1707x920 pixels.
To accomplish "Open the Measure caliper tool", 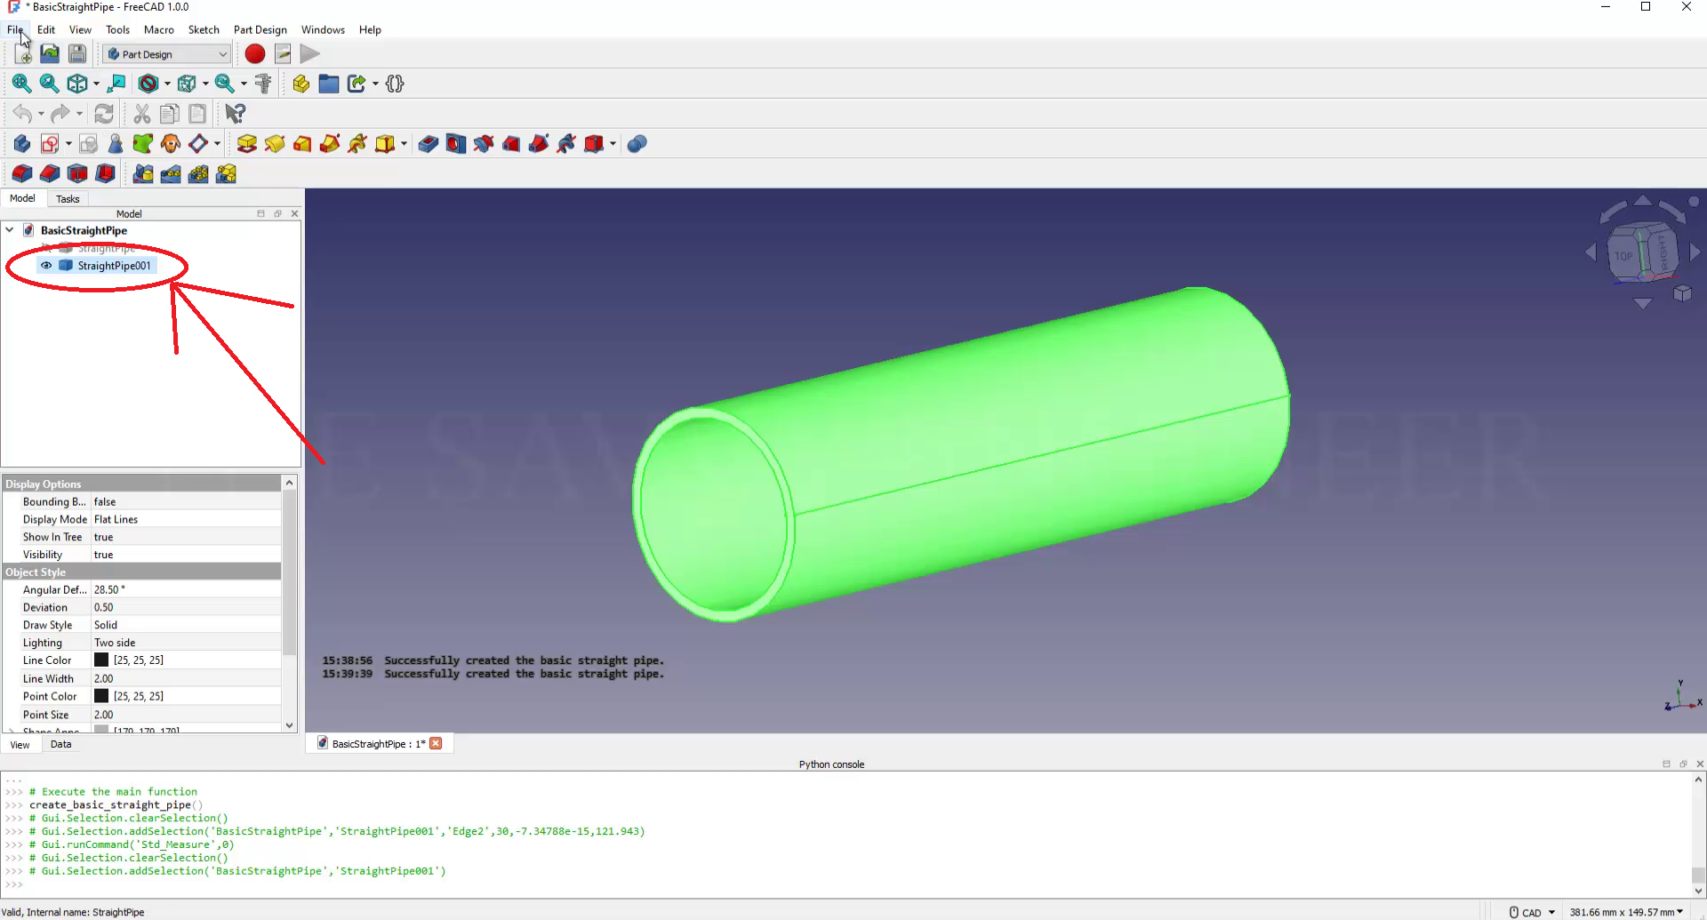I will [x=263, y=84].
